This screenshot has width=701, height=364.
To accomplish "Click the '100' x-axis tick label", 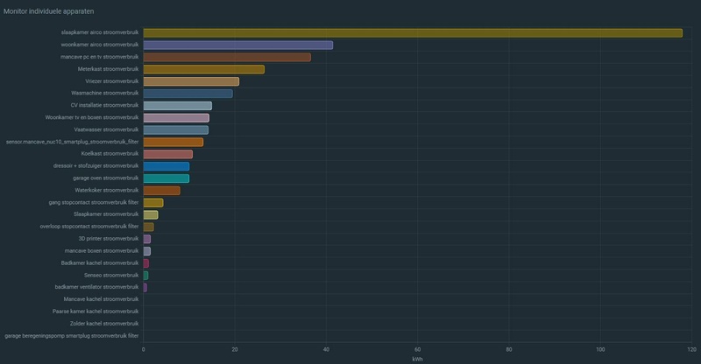I will (600, 349).
